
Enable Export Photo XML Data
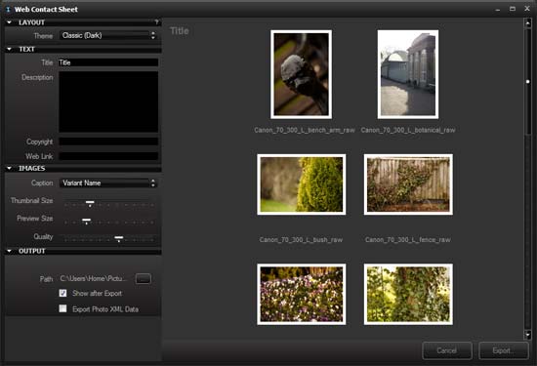point(63,308)
